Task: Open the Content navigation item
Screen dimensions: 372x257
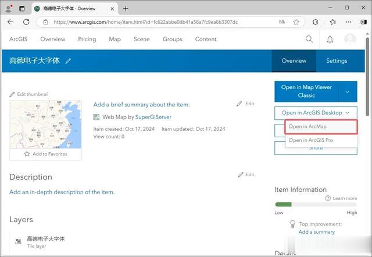Action: [206, 39]
